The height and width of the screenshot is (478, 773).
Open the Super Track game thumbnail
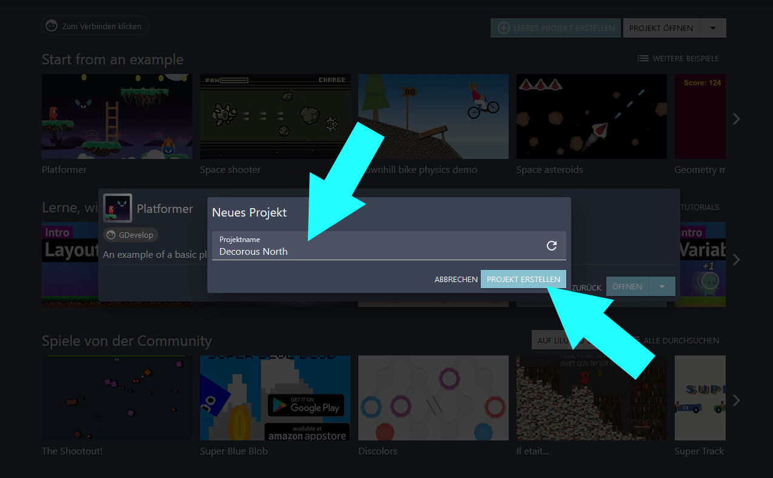[x=700, y=398]
